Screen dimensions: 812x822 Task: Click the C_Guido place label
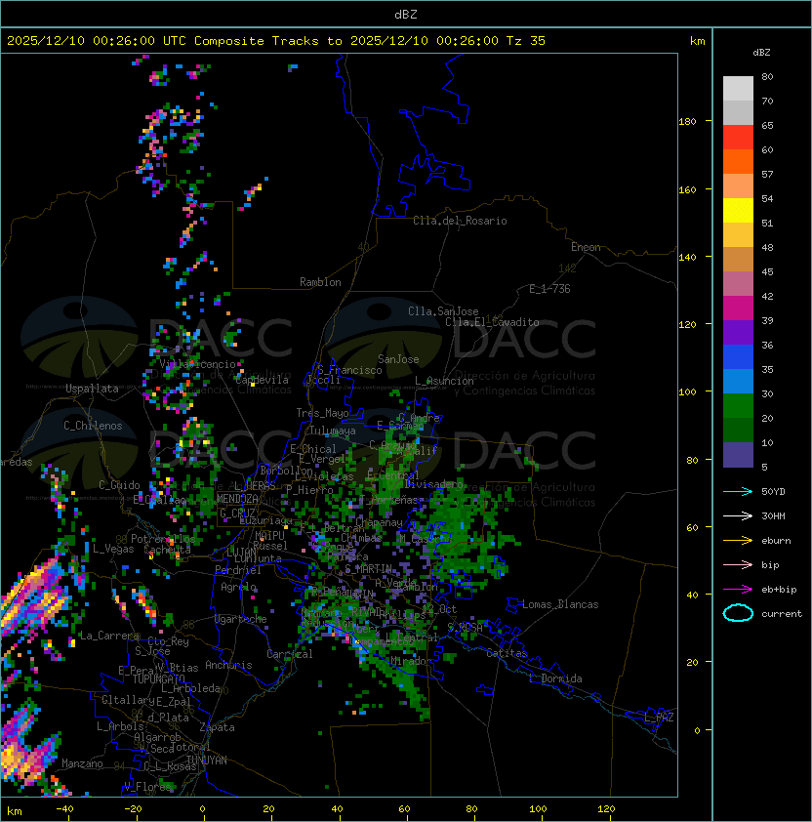coord(119,485)
